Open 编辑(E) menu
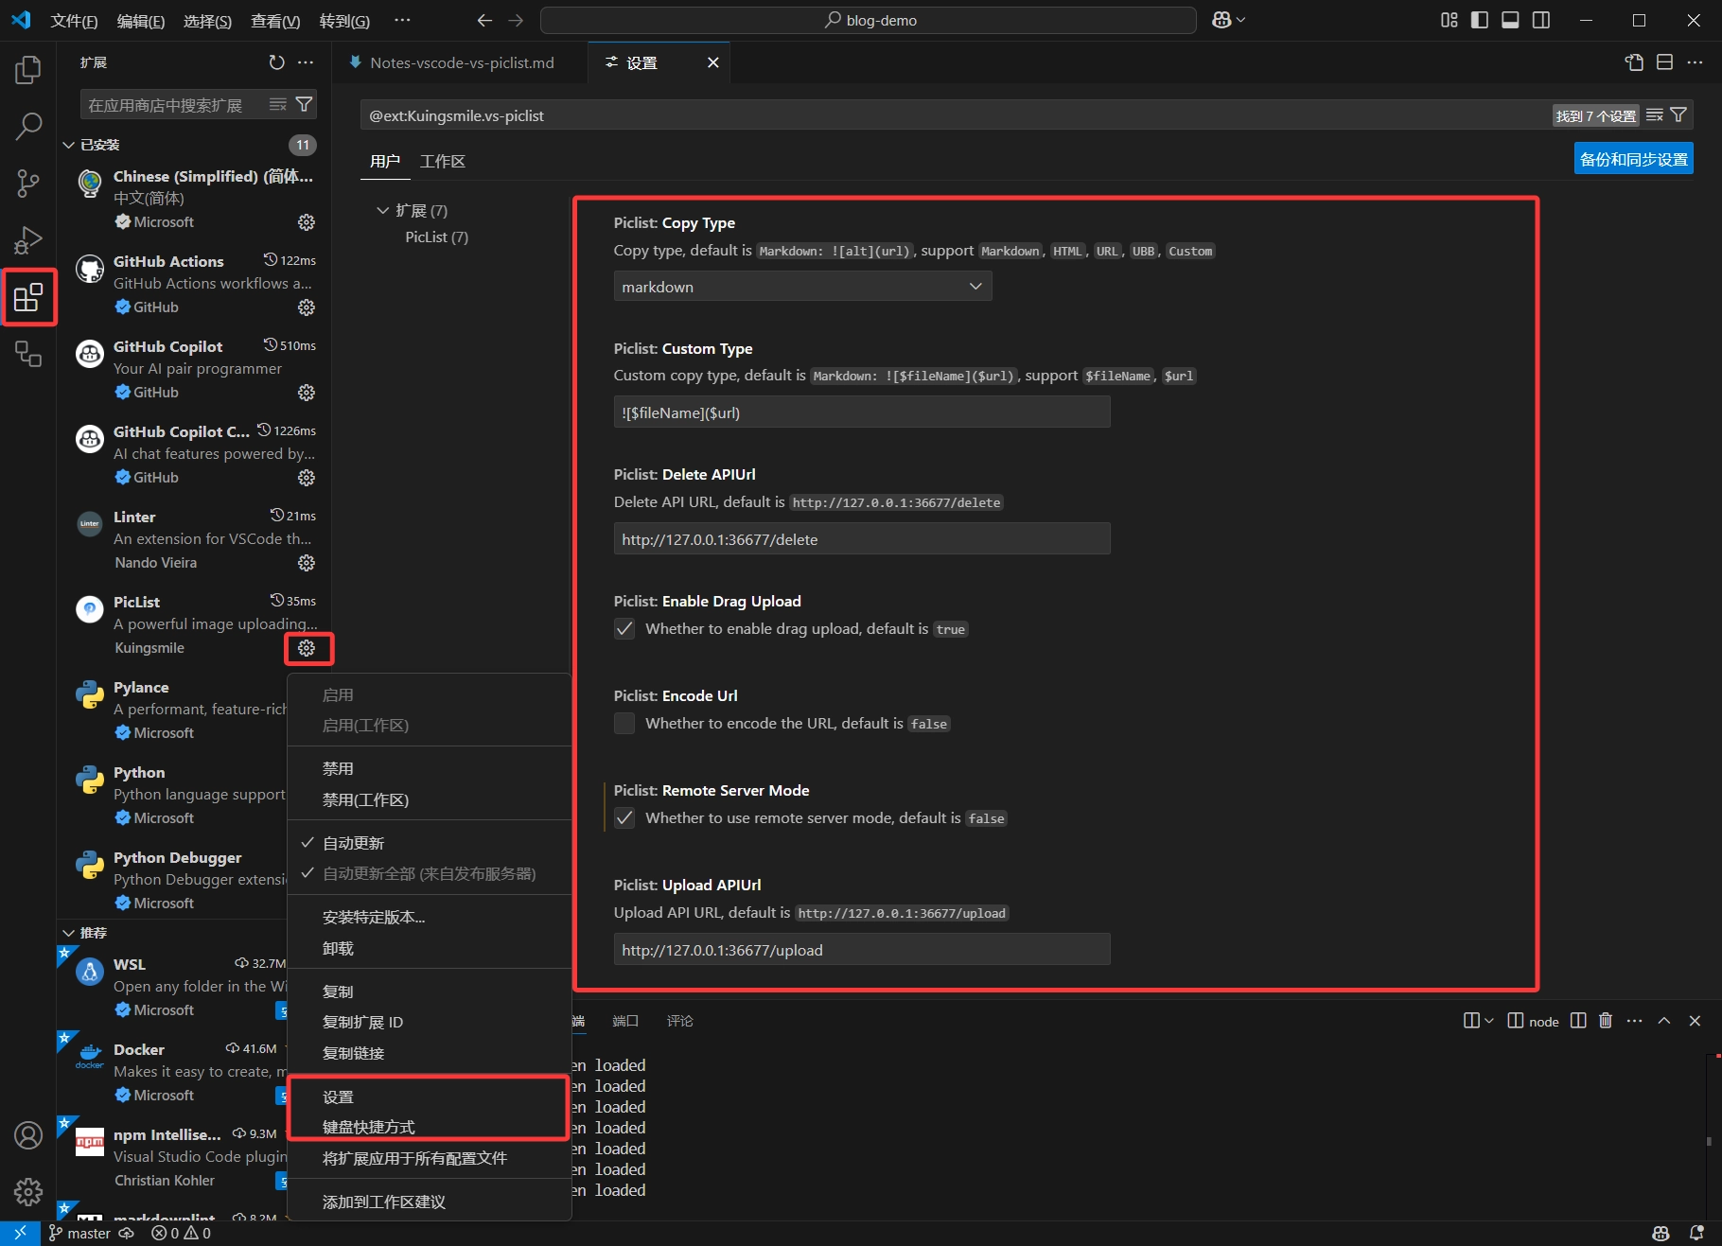Viewport: 1722px width, 1246px height. (141, 21)
